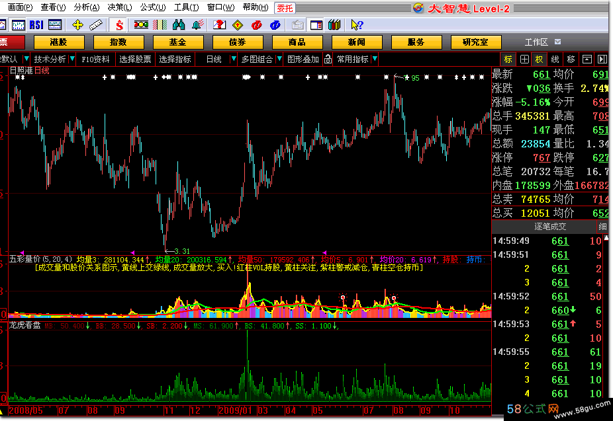Click the blue round logo icon
The width and height of the screenshot is (613, 421).
pos(275,25)
